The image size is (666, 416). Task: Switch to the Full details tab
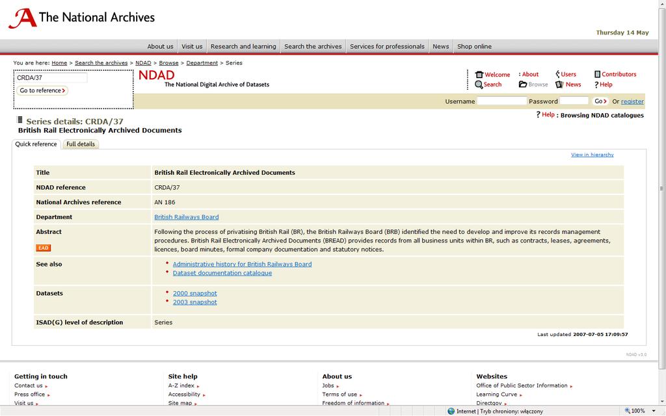(81, 144)
